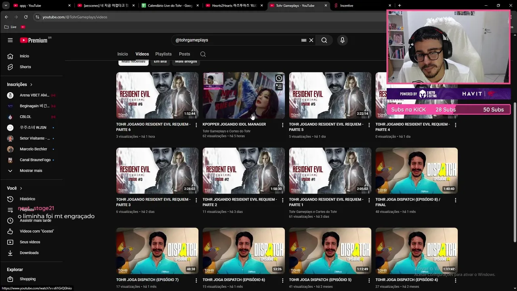Expand the Você section

coord(15,188)
